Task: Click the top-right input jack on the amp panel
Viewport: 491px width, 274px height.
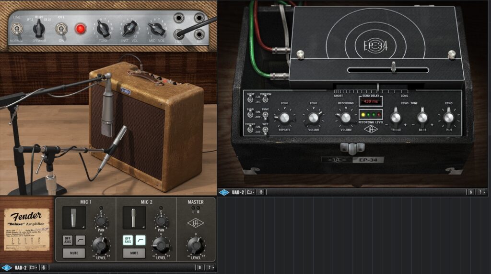Action: coord(199,18)
